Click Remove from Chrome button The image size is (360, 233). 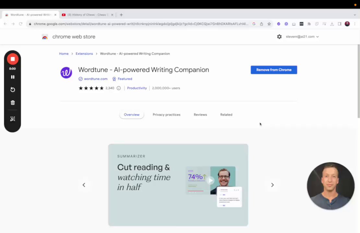274,70
